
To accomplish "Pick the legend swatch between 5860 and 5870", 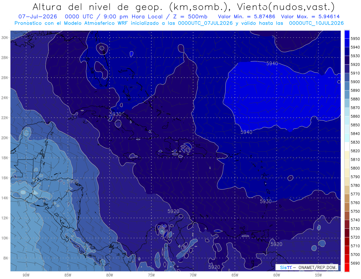I will pyautogui.click(x=347, y=112).
